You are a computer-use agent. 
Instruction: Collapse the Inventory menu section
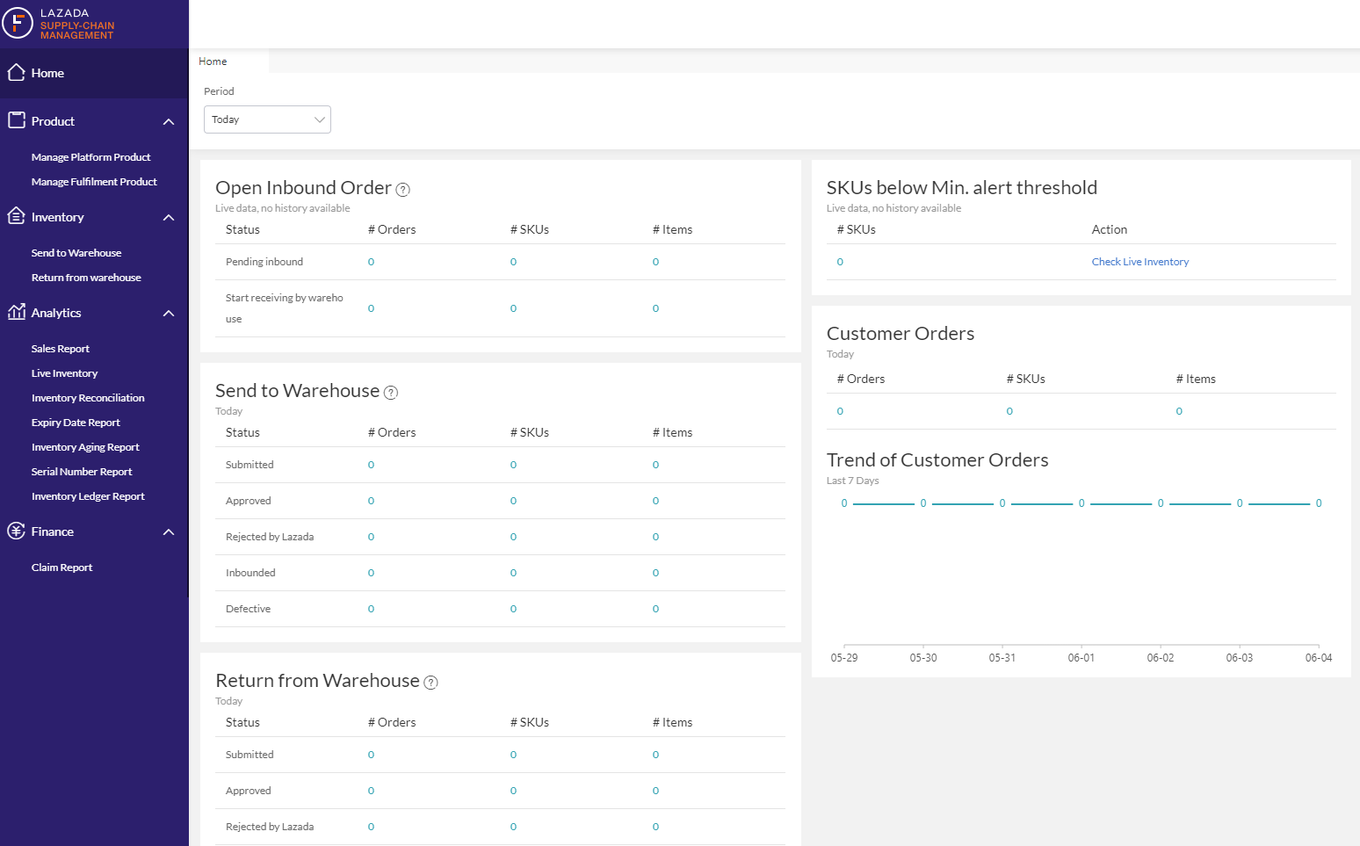[169, 217]
